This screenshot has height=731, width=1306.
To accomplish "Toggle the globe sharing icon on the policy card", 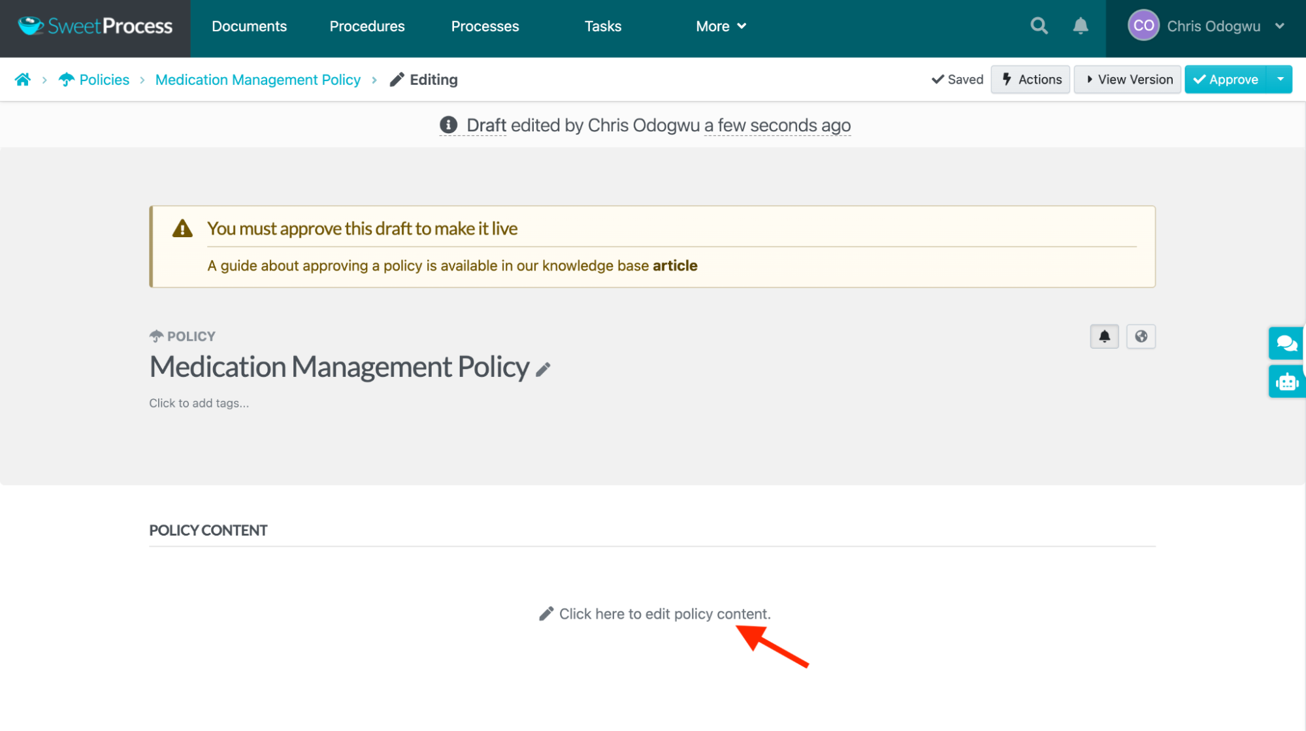I will 1141,336.
